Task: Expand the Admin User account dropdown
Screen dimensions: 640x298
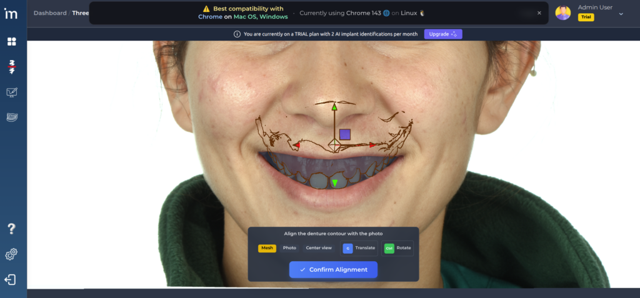Action: 621,13
